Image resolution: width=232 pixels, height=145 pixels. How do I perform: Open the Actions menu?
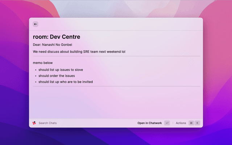pos(181,123)
